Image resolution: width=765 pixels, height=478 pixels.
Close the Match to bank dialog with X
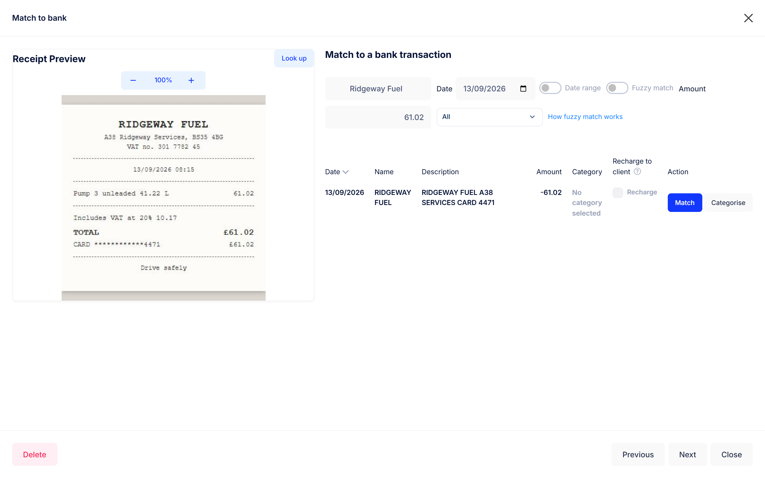click(x=748, y=18)
